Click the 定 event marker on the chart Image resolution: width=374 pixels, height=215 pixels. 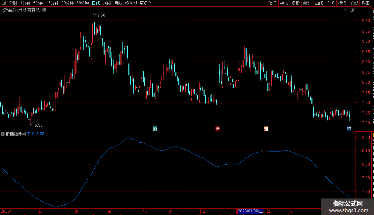[266, 129]
